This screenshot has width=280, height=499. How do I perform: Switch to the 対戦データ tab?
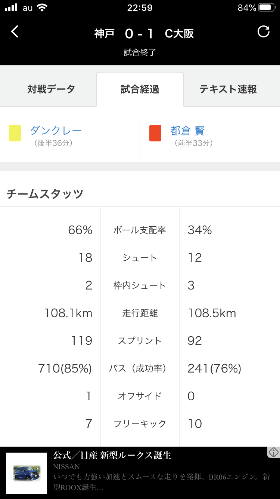coord(51,89)
